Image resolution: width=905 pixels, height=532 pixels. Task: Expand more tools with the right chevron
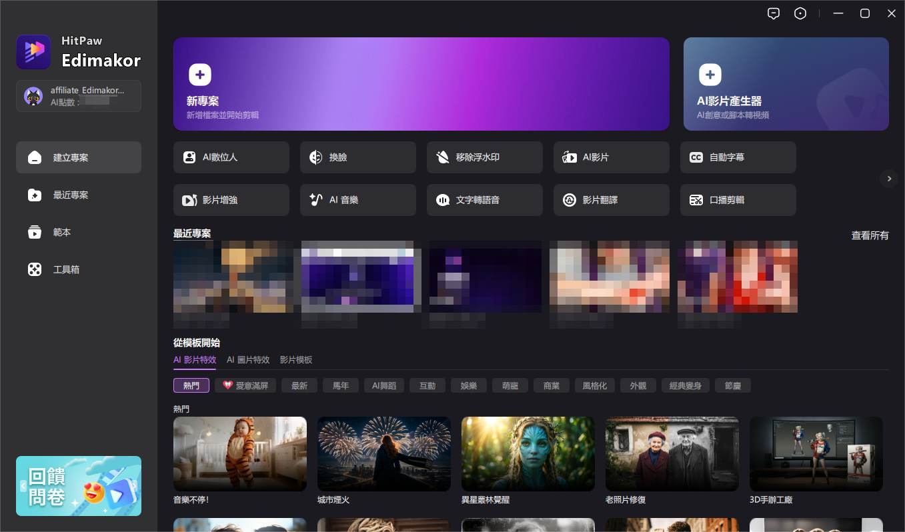click(889, 179)
